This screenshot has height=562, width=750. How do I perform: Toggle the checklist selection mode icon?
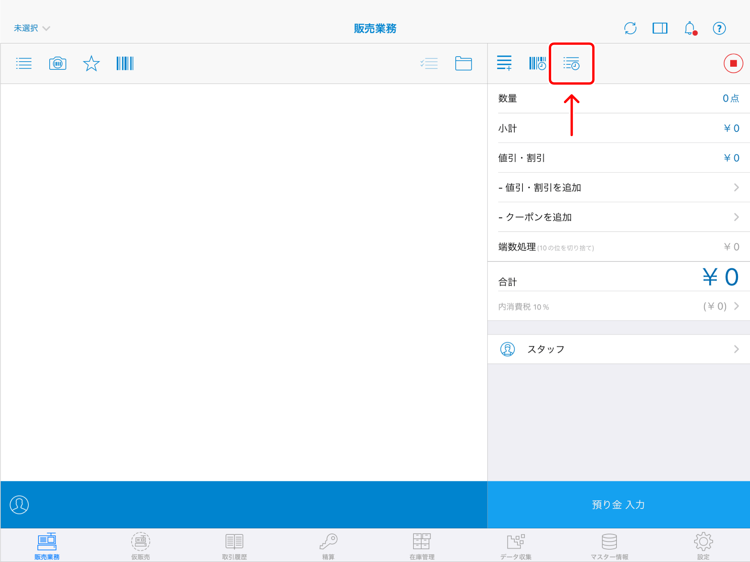click(x=429, y=63)
